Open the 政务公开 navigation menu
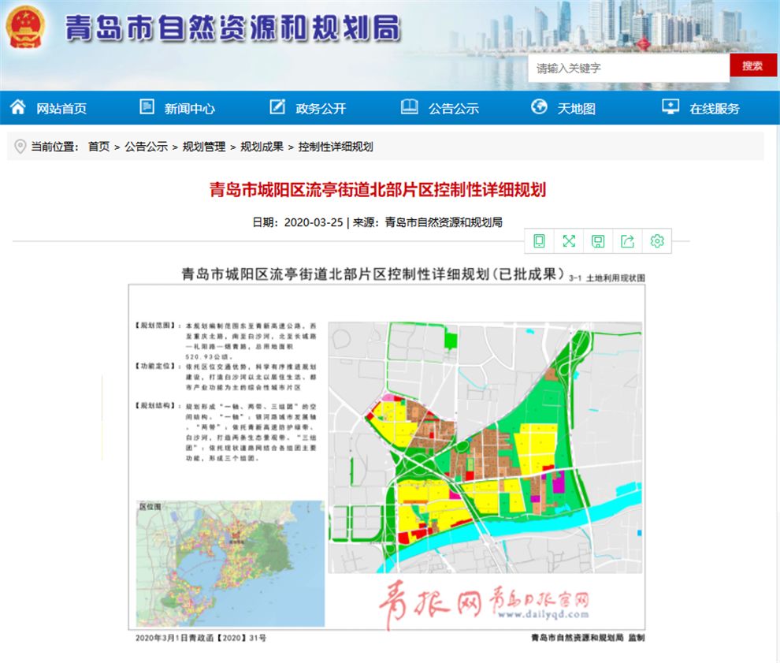 [321, 109]
